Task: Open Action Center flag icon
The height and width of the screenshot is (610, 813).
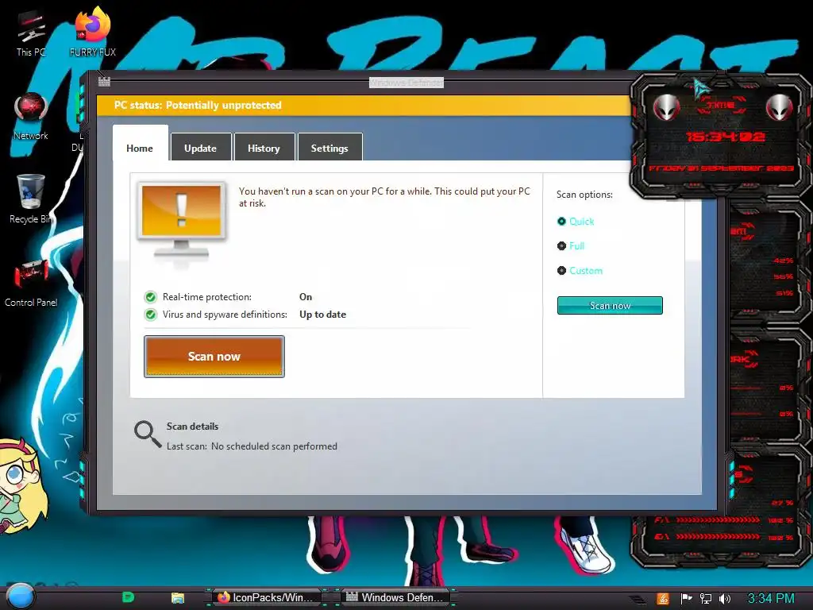Action: pyautogui.click(x=686, y=599)
